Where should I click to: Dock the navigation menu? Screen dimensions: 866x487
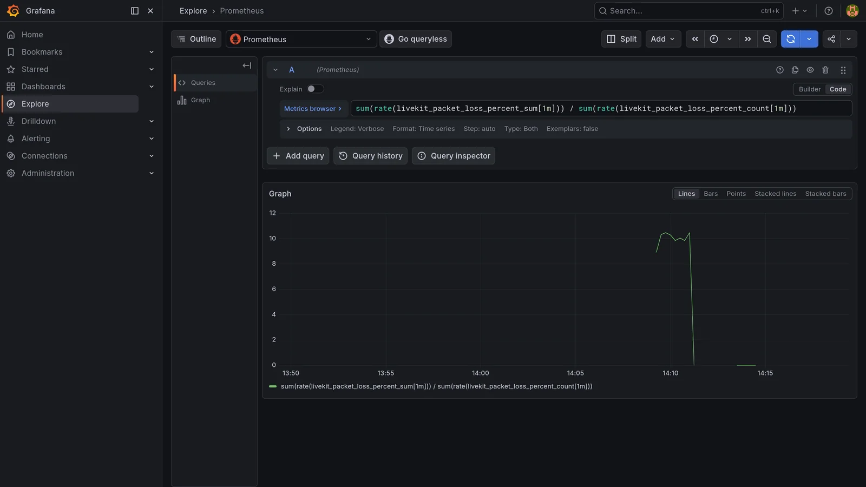pos(135,11)
